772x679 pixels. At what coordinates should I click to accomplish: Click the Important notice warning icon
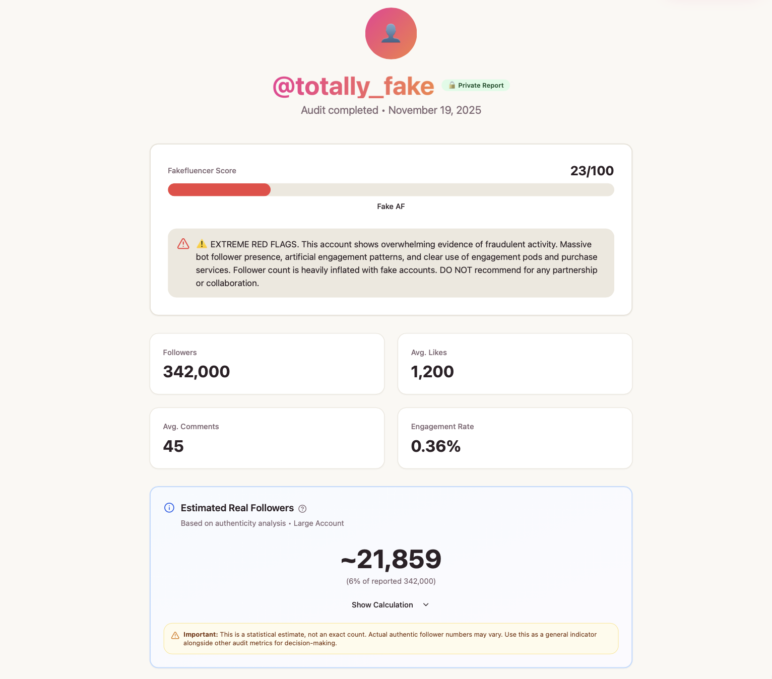(175, 636)
